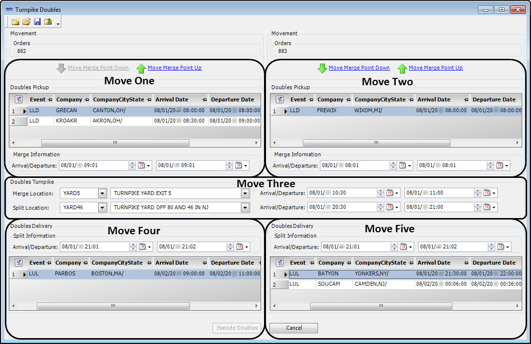Click spinner on Move One 09:01 arrival field

tap(132, 166)
